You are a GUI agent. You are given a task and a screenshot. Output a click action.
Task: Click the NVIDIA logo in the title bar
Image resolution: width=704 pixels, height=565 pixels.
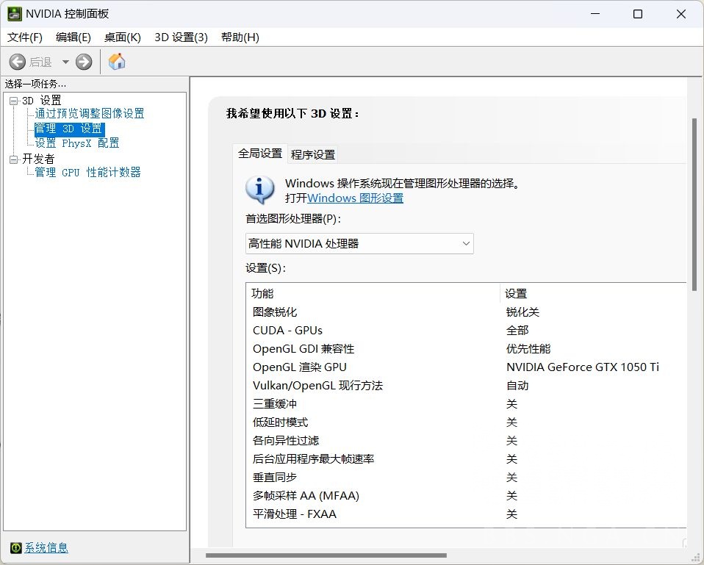[16, 13]
